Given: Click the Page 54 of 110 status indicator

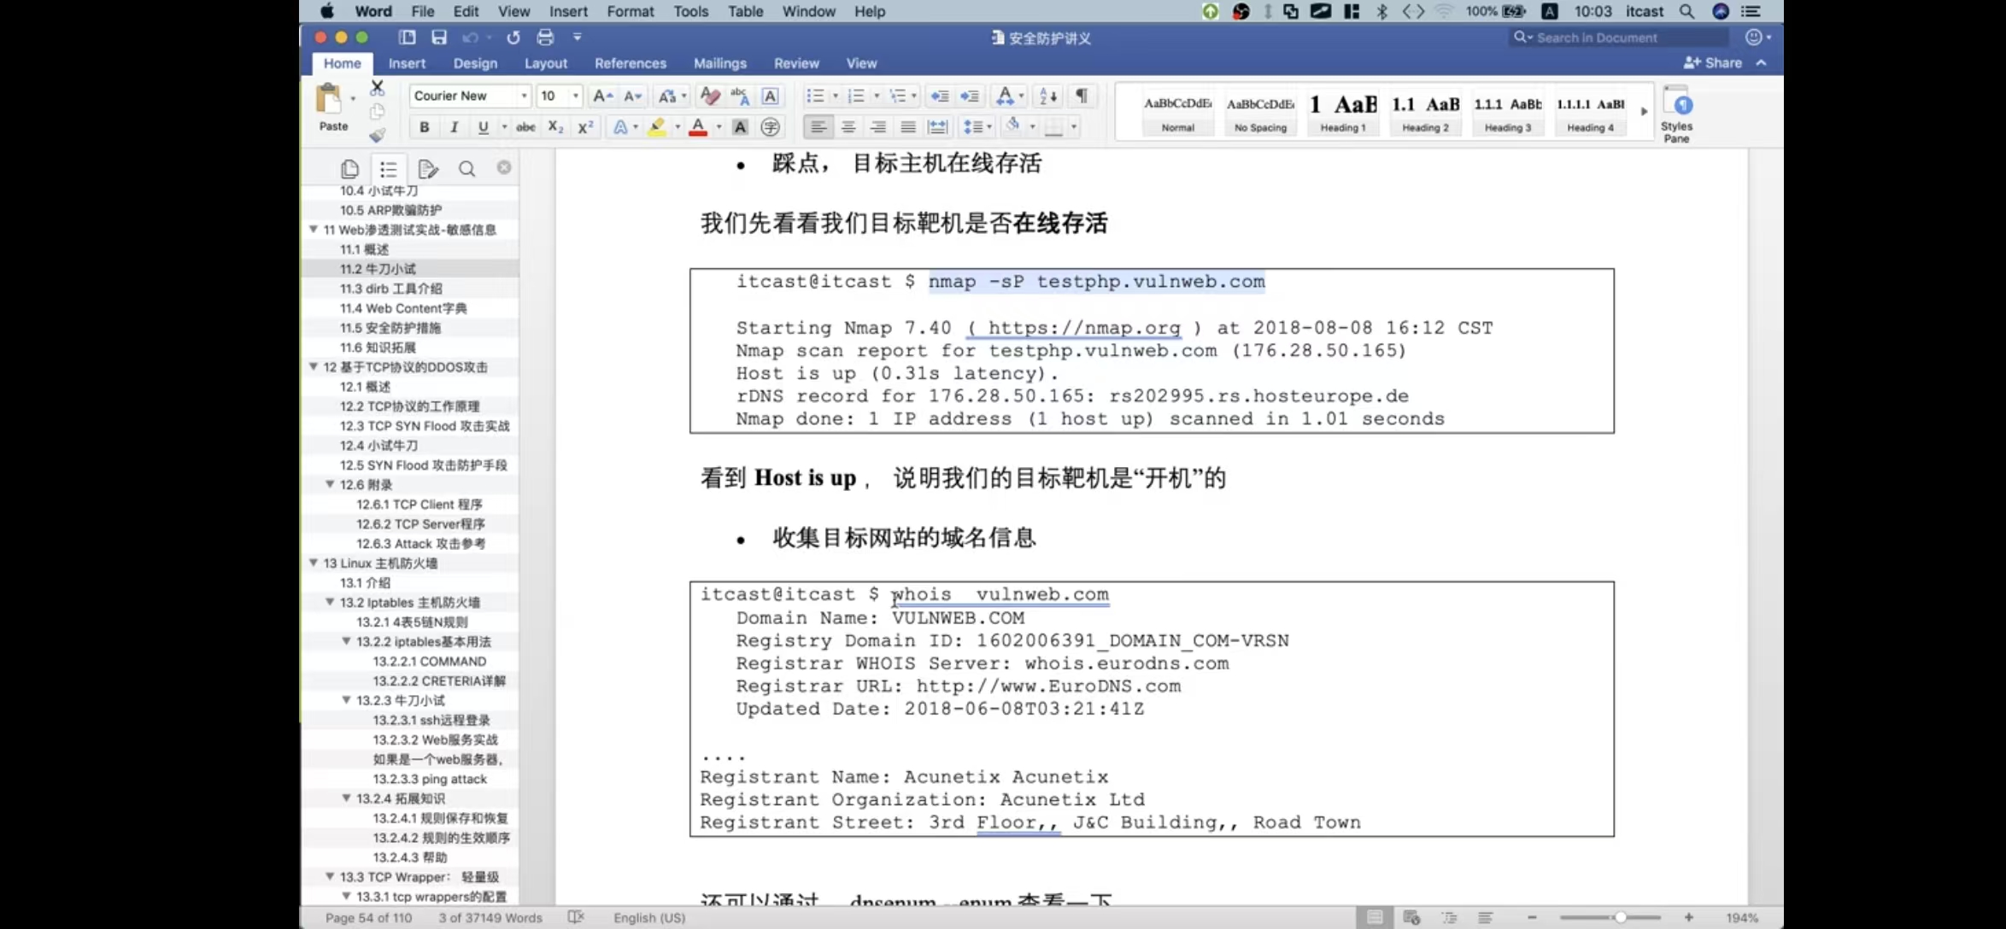Looking at the screenshot, I should point(368,918).
